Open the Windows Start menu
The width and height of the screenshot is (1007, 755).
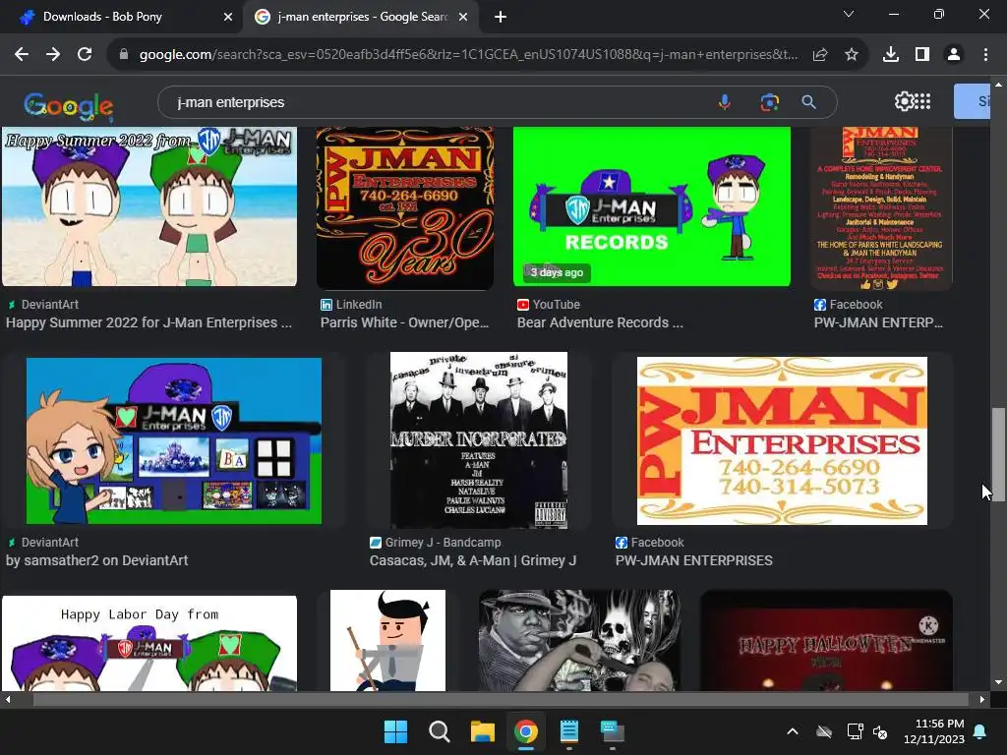click(395, 731)
